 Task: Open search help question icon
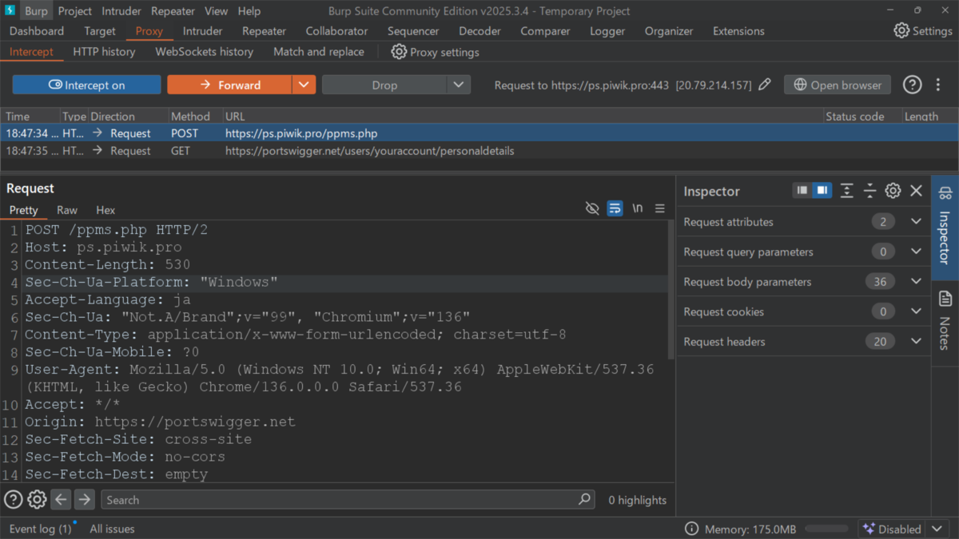pyautogui.click(x=14, y=500)
